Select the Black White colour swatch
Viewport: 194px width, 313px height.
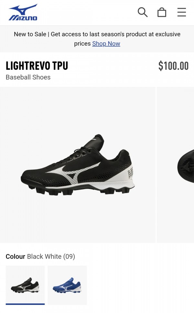(25, 285)
